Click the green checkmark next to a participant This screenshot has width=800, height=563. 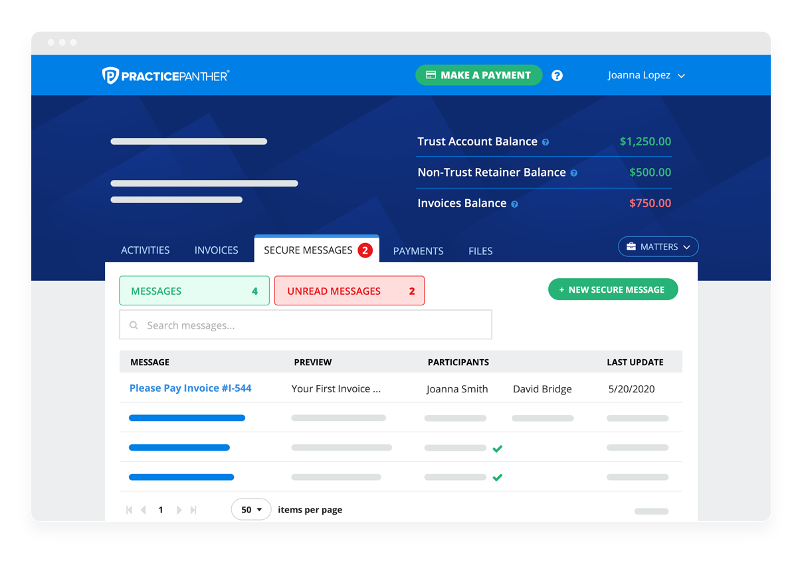coord(498,449)
